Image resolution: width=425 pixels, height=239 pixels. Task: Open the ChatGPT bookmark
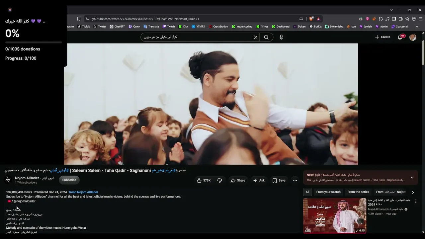(x=117, y=27)
